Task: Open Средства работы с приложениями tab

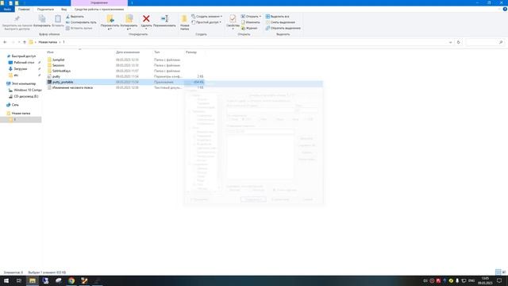Action: [x=99, y=10]
